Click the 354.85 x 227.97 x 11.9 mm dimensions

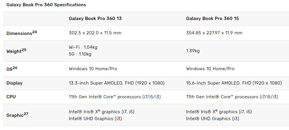[x=214, y=33]
